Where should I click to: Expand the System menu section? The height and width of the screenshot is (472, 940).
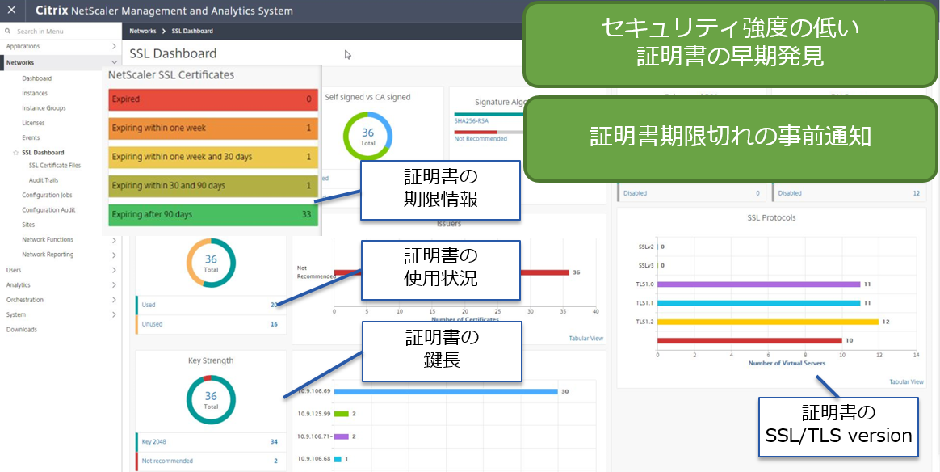114,315
